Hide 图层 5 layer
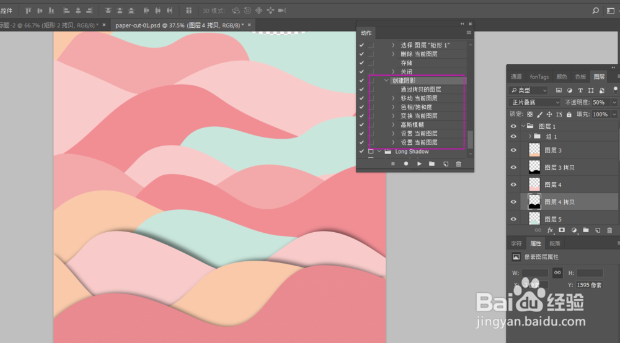Image resolution: width=620 pixels, height=343 pixels. pos(513,219)
